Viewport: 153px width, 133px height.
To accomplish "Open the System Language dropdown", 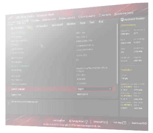I will pos(94,89).
